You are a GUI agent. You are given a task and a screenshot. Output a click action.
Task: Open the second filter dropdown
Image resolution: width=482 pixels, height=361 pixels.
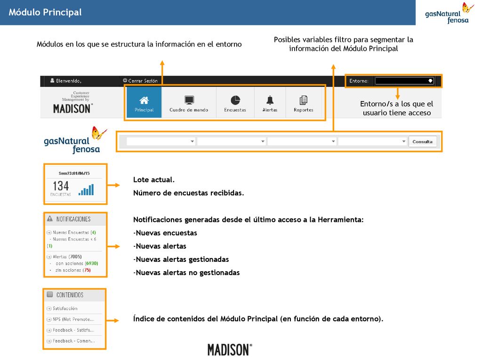pos(232,141)
